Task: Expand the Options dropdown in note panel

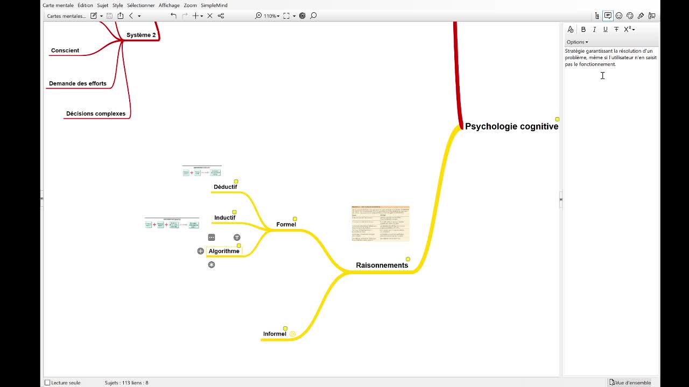Action: point(577,42)
